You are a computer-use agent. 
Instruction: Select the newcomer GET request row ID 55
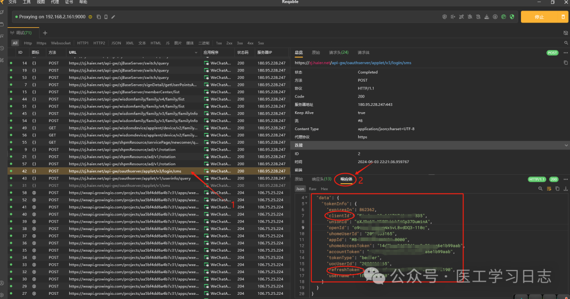(149, 143)
